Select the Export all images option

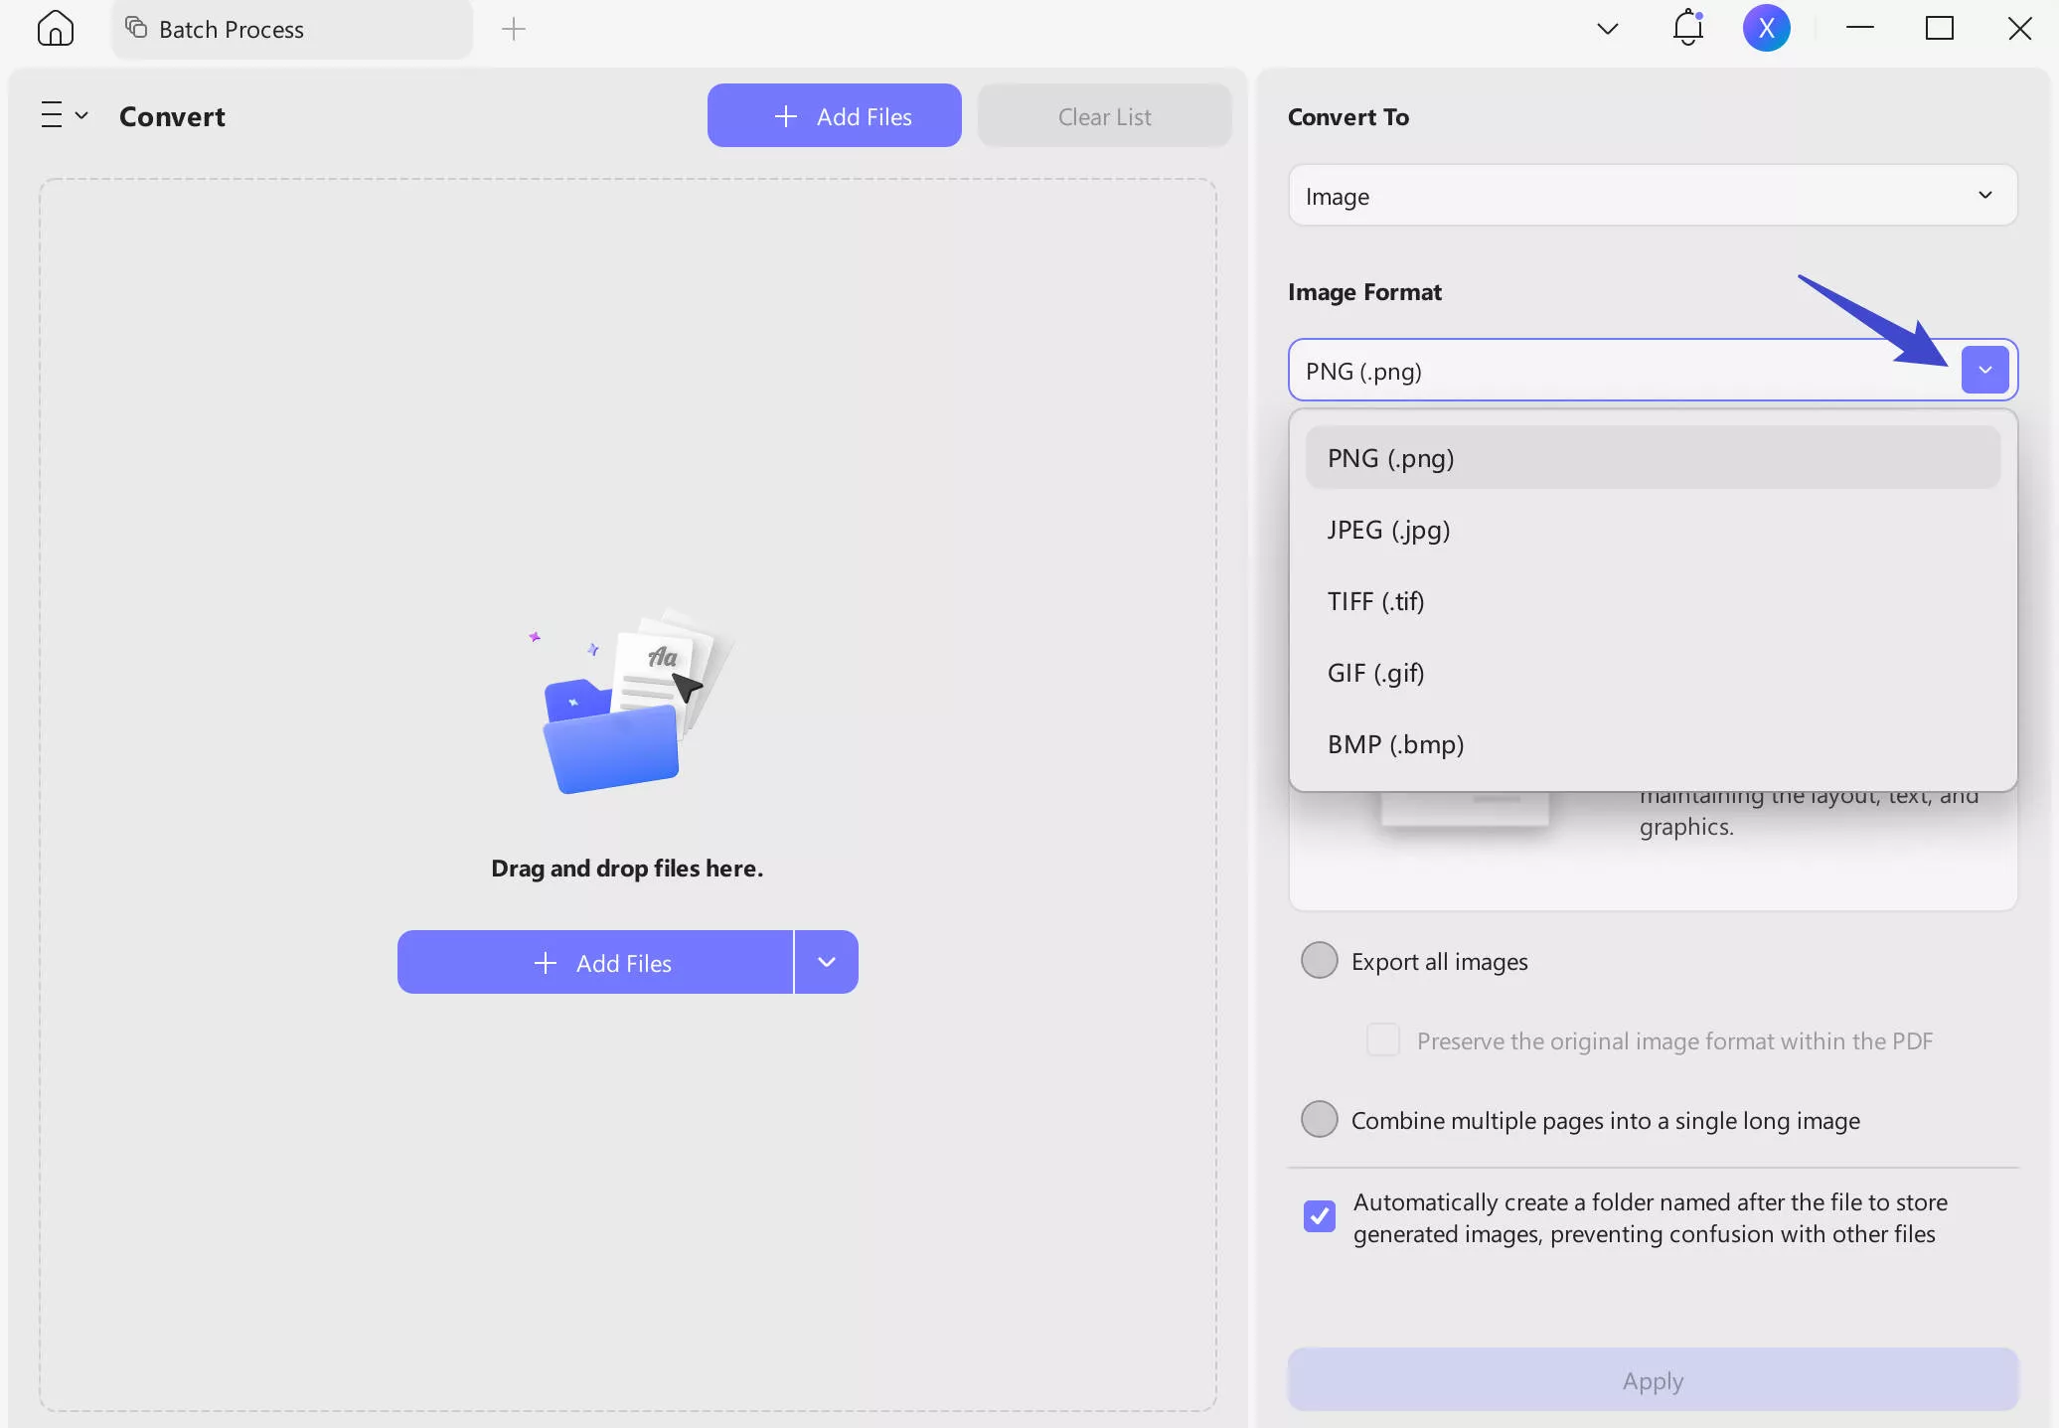pyautogui.click(x=1319, y=960)
